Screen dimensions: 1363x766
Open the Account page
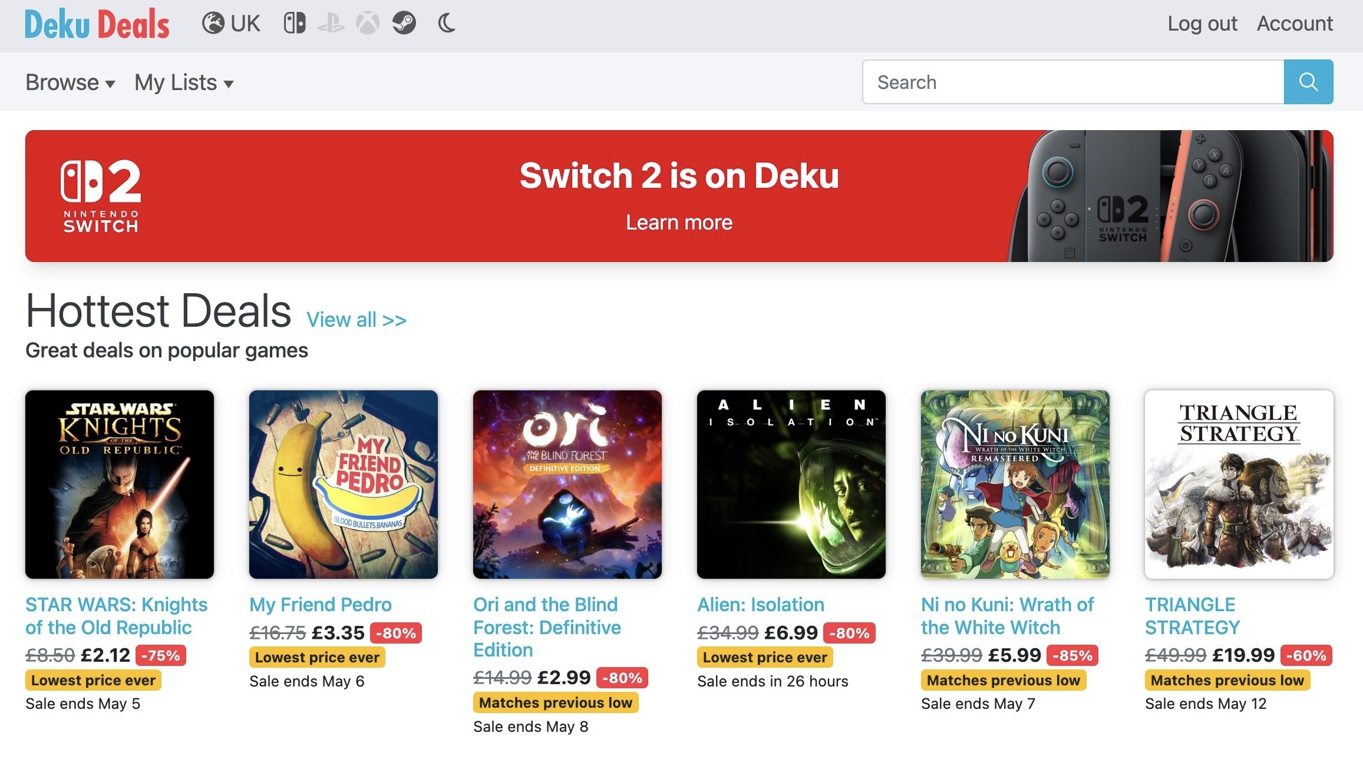1295,24
